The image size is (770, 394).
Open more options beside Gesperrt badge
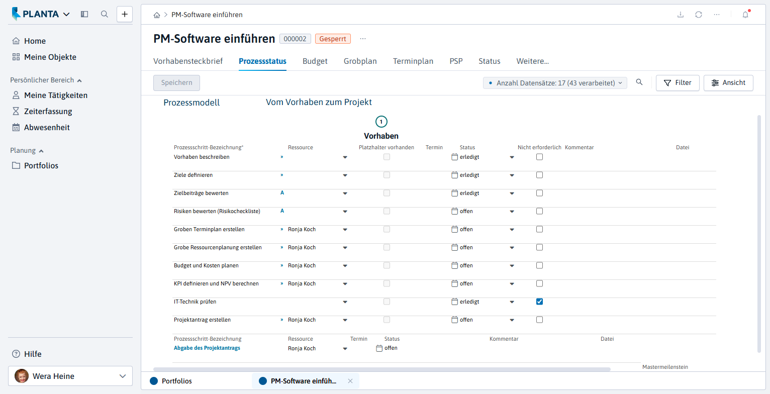tap(363, 39)
